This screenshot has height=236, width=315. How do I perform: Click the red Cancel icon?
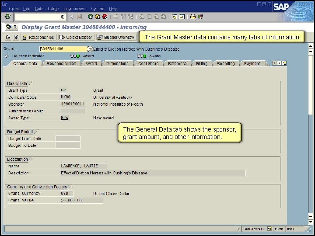click(105, 17)
